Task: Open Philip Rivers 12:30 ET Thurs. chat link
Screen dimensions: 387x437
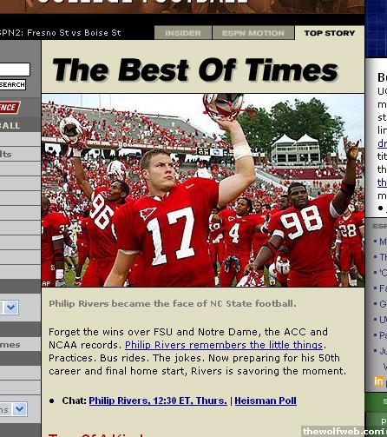Action: pyautogui.click(x=158, y=401)
